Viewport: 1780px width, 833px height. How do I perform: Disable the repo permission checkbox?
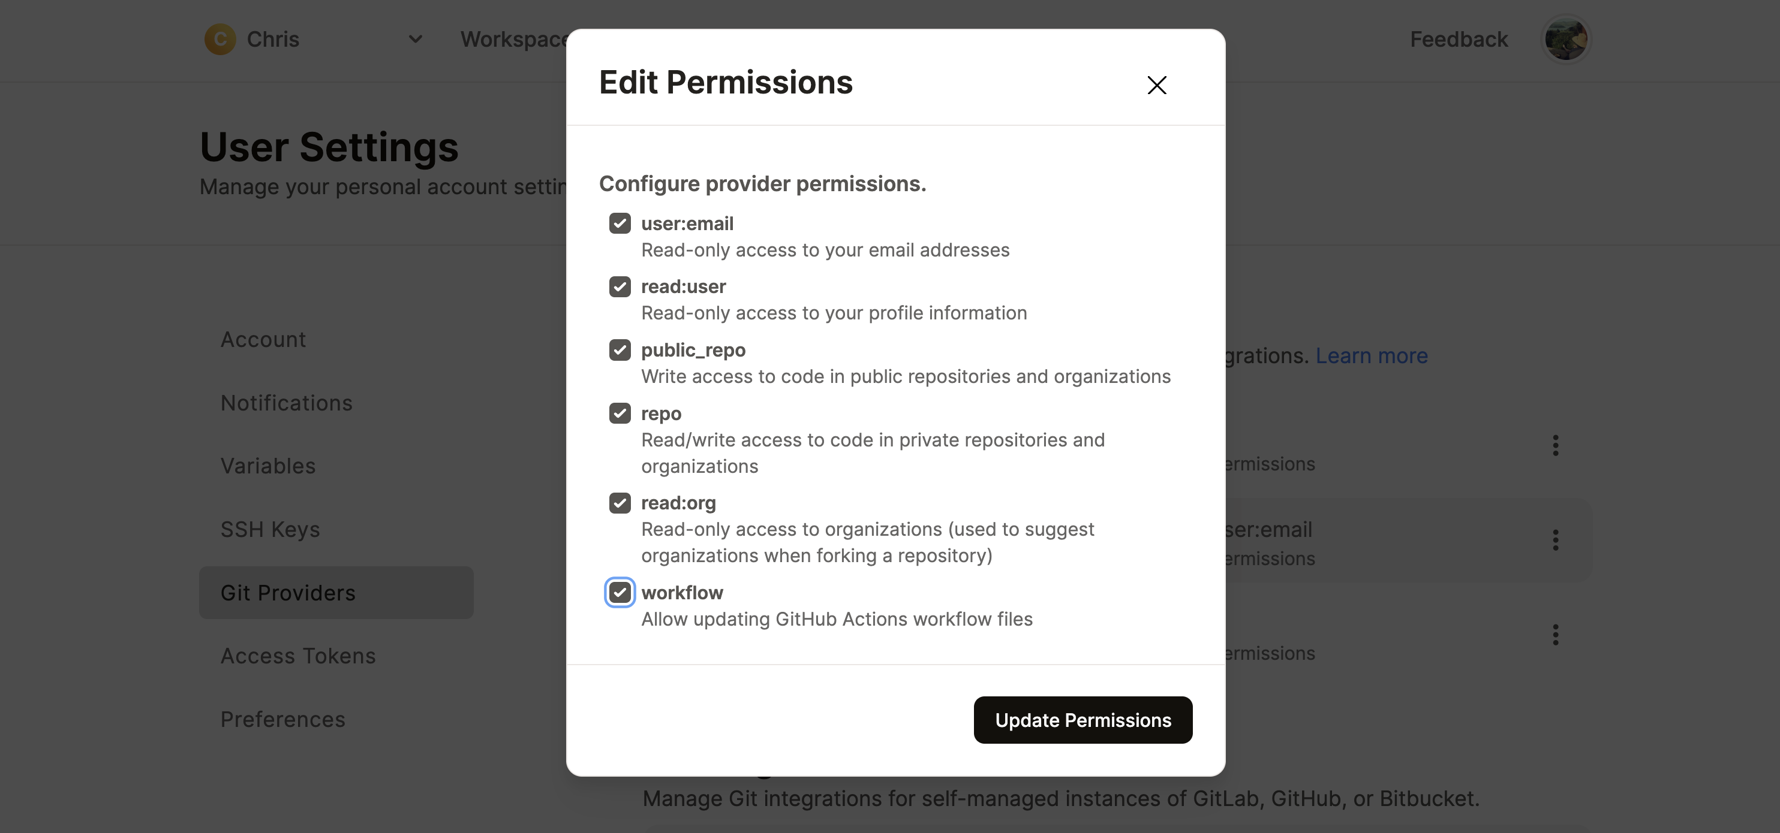click(619, 413)
